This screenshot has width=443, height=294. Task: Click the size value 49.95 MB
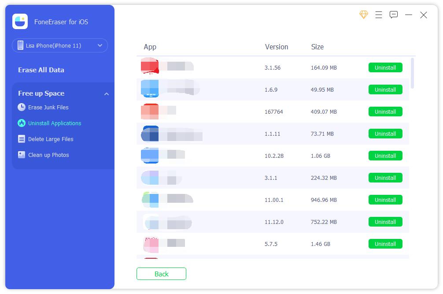[x=322, y=89]
